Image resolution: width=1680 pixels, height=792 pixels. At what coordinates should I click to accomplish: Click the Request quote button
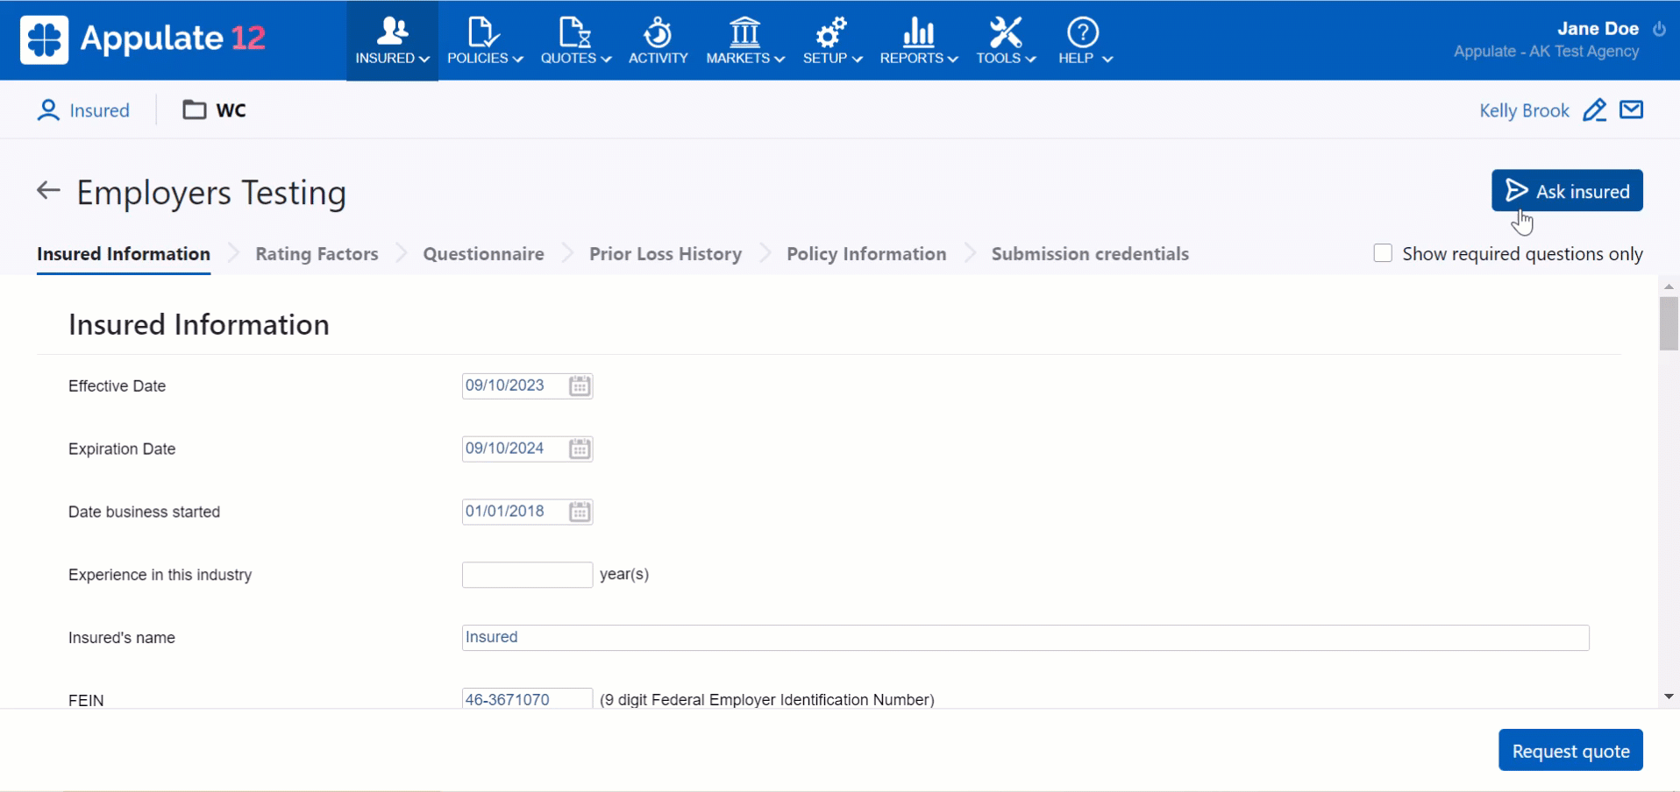(x=1570, y=750)
